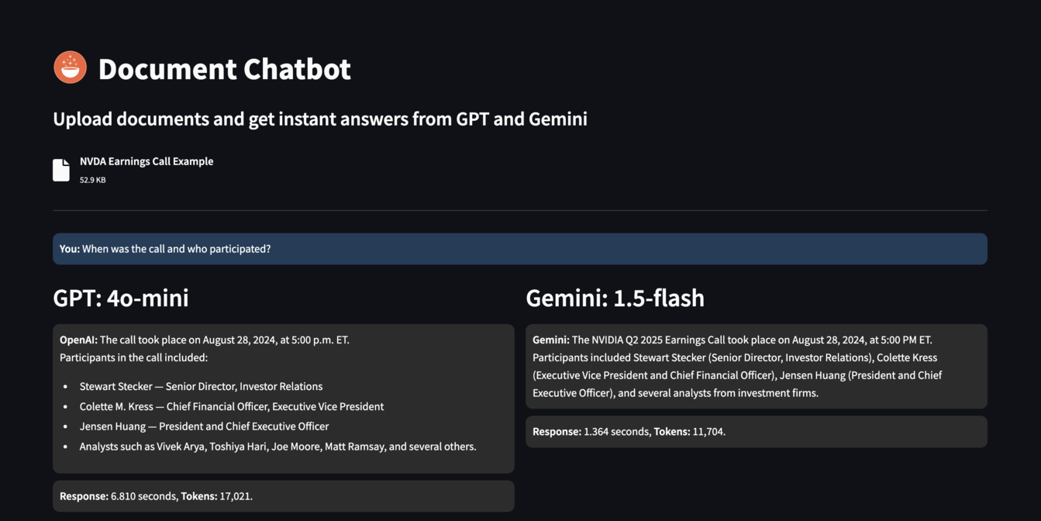Click the GPT: 4o-mini column heading
The height and width of the screenshot is (521, 1041).
(121, 298)
